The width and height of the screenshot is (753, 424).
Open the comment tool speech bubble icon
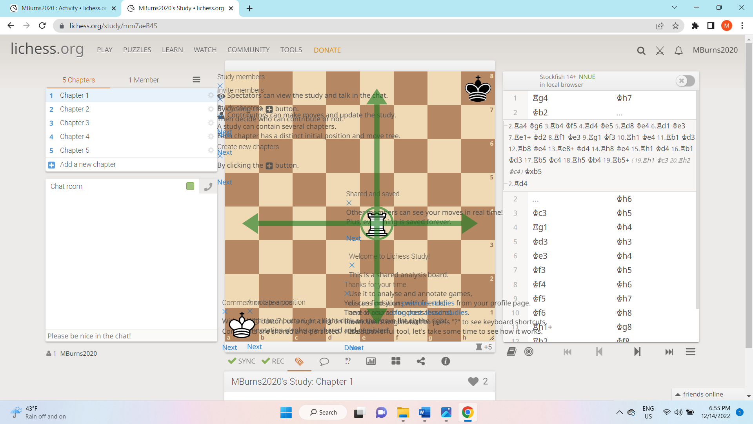point(324,361)
